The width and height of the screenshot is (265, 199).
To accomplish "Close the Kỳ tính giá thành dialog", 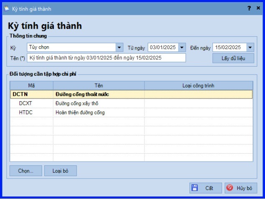I will [x=258, y=8].
